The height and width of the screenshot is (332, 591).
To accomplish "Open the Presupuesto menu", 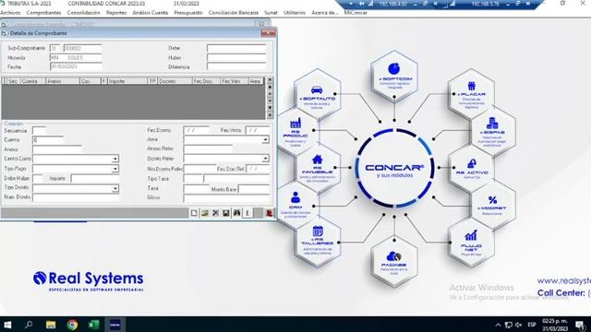I will (x=188, y=12).
